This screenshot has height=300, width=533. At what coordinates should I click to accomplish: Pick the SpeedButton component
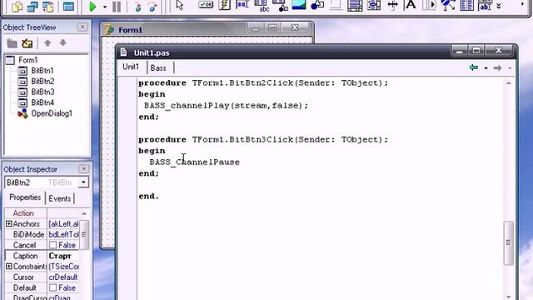[x=225, y=5]
